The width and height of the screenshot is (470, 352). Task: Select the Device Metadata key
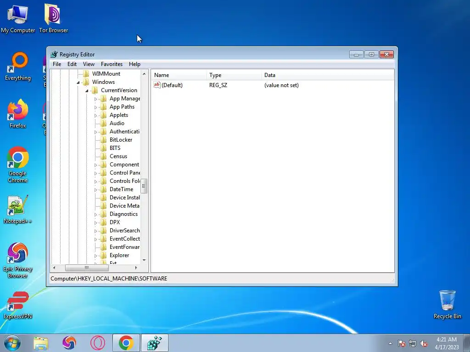click(x=125, y=206)
